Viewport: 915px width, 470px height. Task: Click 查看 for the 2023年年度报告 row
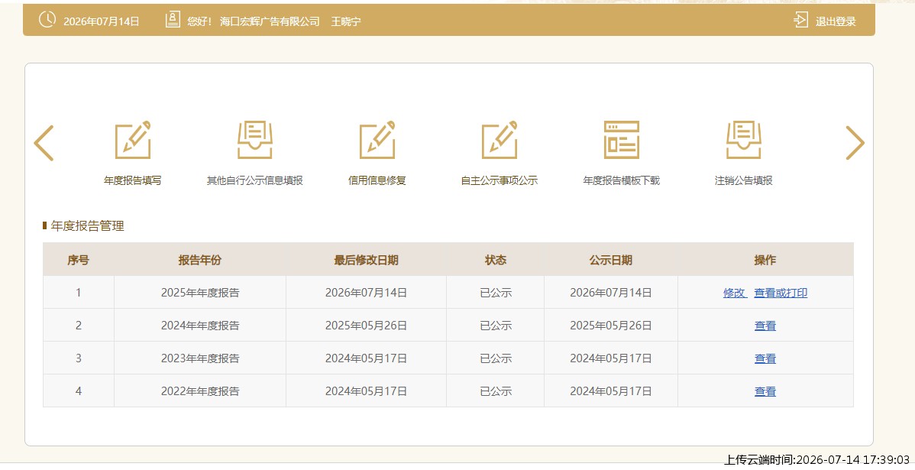pyautogui.click(x=765, y=358)
